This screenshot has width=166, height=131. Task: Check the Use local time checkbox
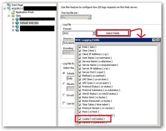point(64,103)
